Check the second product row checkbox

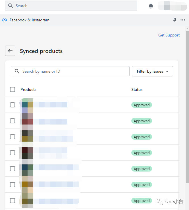(13, 121)
